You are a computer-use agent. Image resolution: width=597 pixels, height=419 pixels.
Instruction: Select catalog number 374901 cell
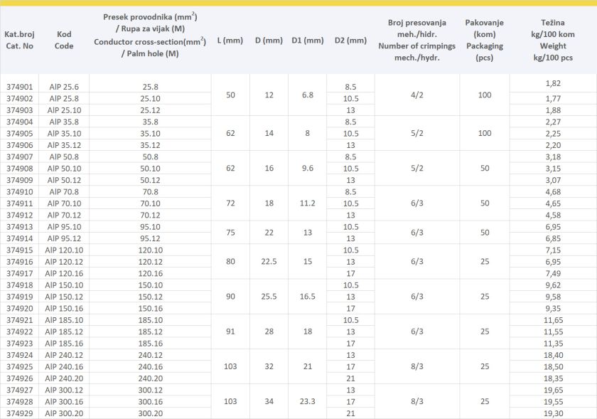[19, 87]
